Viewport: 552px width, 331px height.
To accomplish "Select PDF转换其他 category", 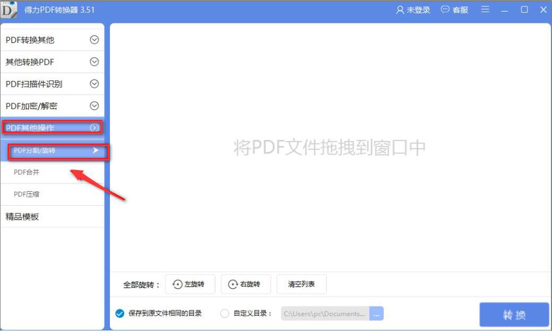I will point(53,40).
